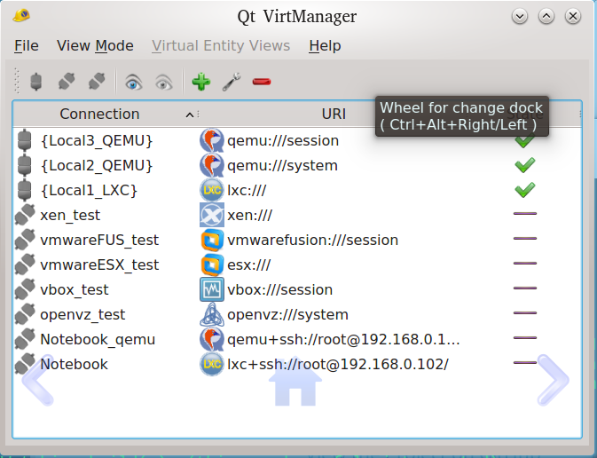Click the red minus Delete connection icon
The image size is (597, 458).
point(262,82)
